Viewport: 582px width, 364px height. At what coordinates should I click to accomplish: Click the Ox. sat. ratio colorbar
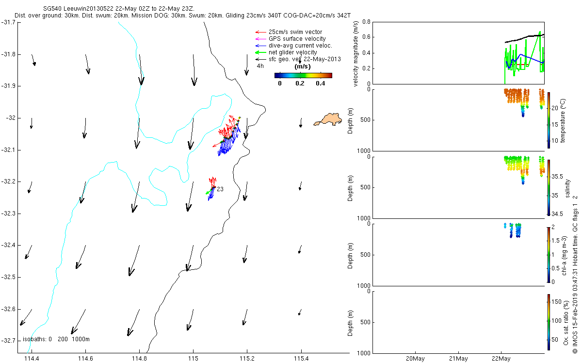[549, 322]
